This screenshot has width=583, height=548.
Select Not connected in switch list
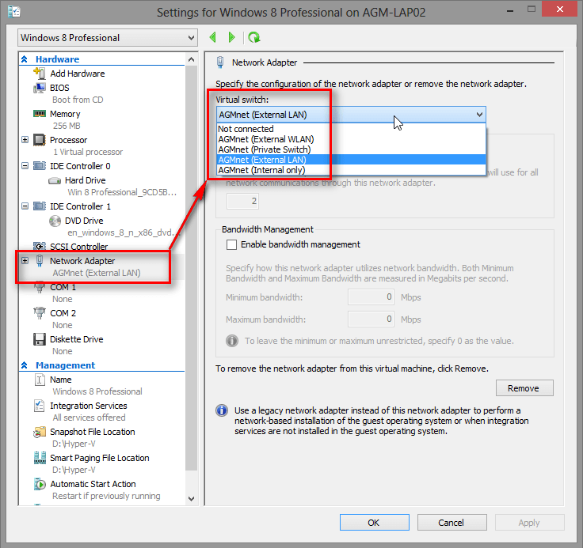click(351, 129)
